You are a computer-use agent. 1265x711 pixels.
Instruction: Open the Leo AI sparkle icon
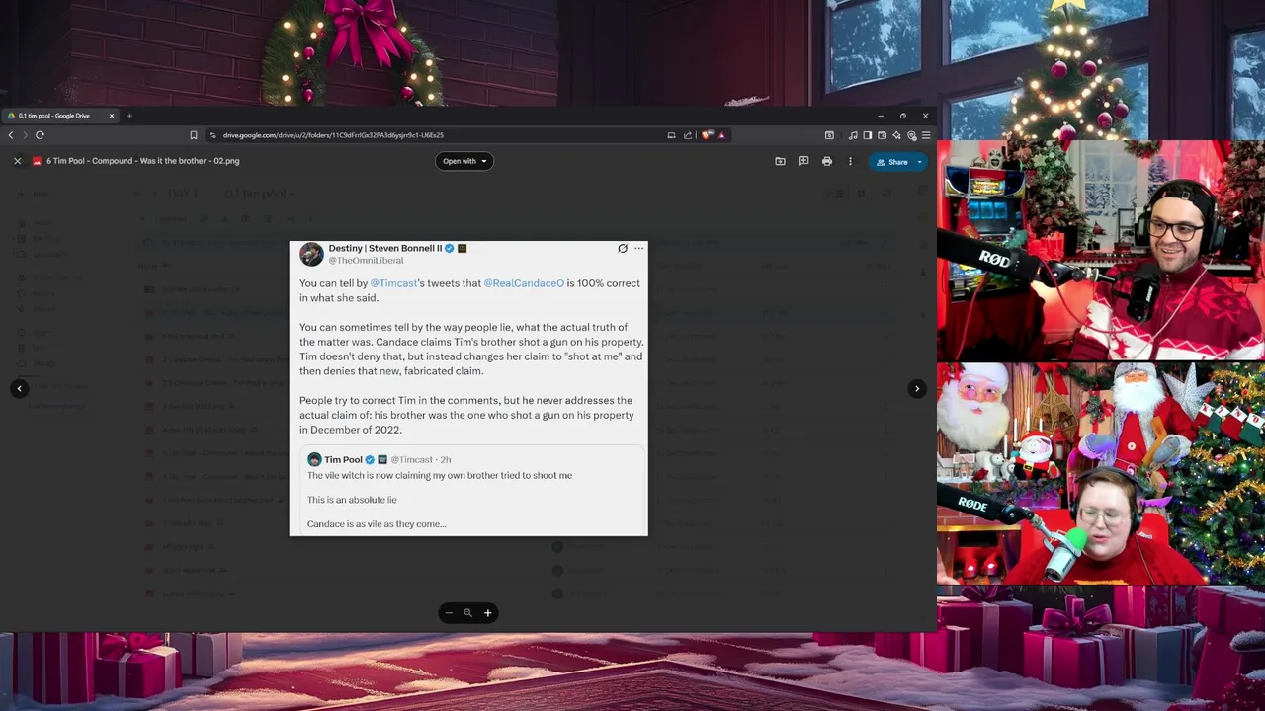pyautogui.click(x=896, y=135)
